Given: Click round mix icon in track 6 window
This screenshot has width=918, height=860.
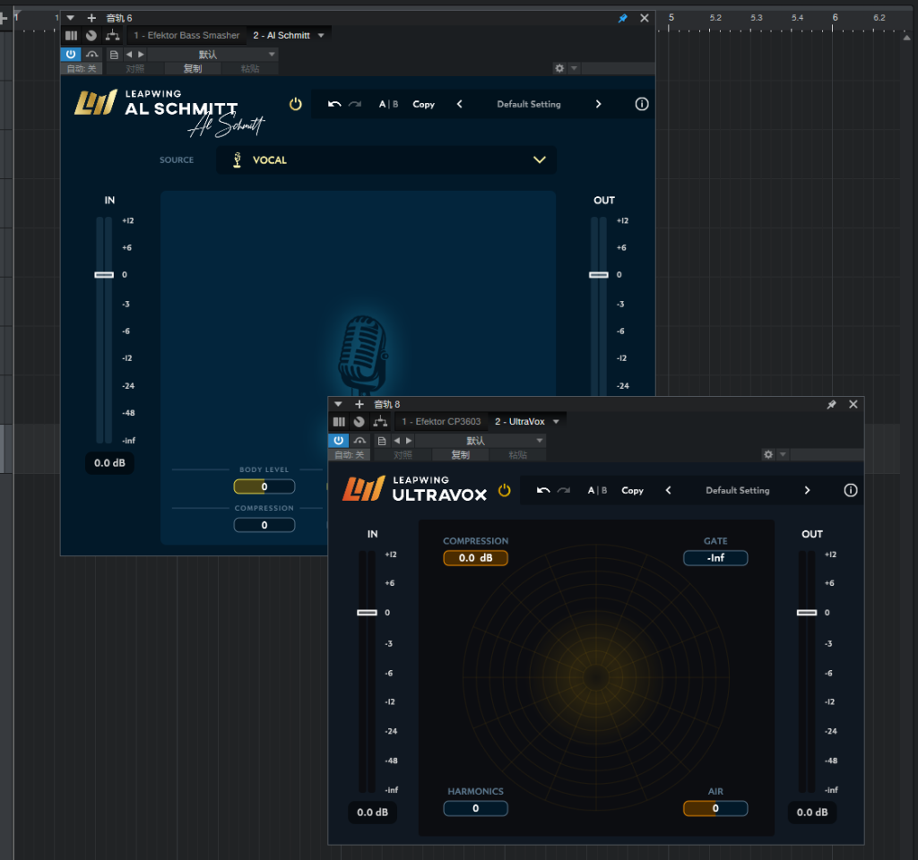Looking at the screenshot, I should click(91, 36).
